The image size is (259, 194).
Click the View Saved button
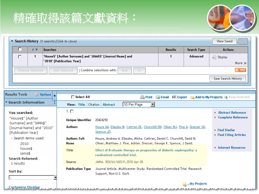pos(225,41)
